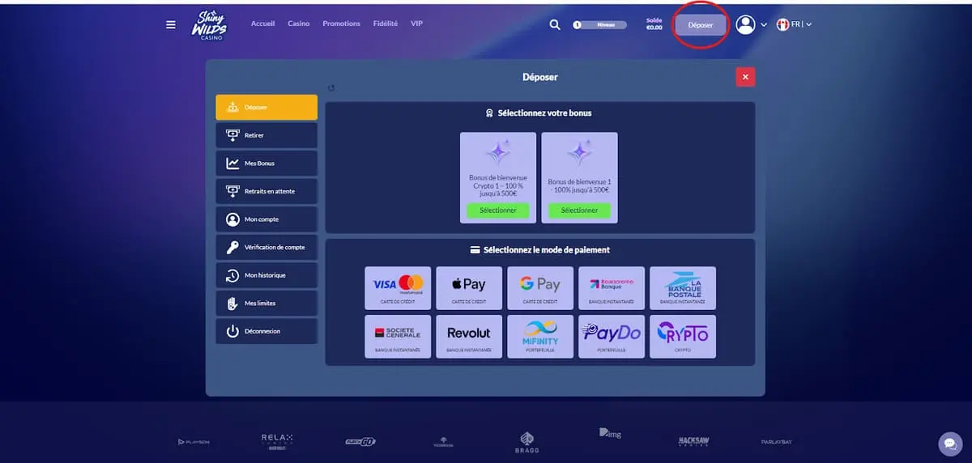Close the Déposer dialog
Viewport: 972px width, 463px height.
click(745, 77)
